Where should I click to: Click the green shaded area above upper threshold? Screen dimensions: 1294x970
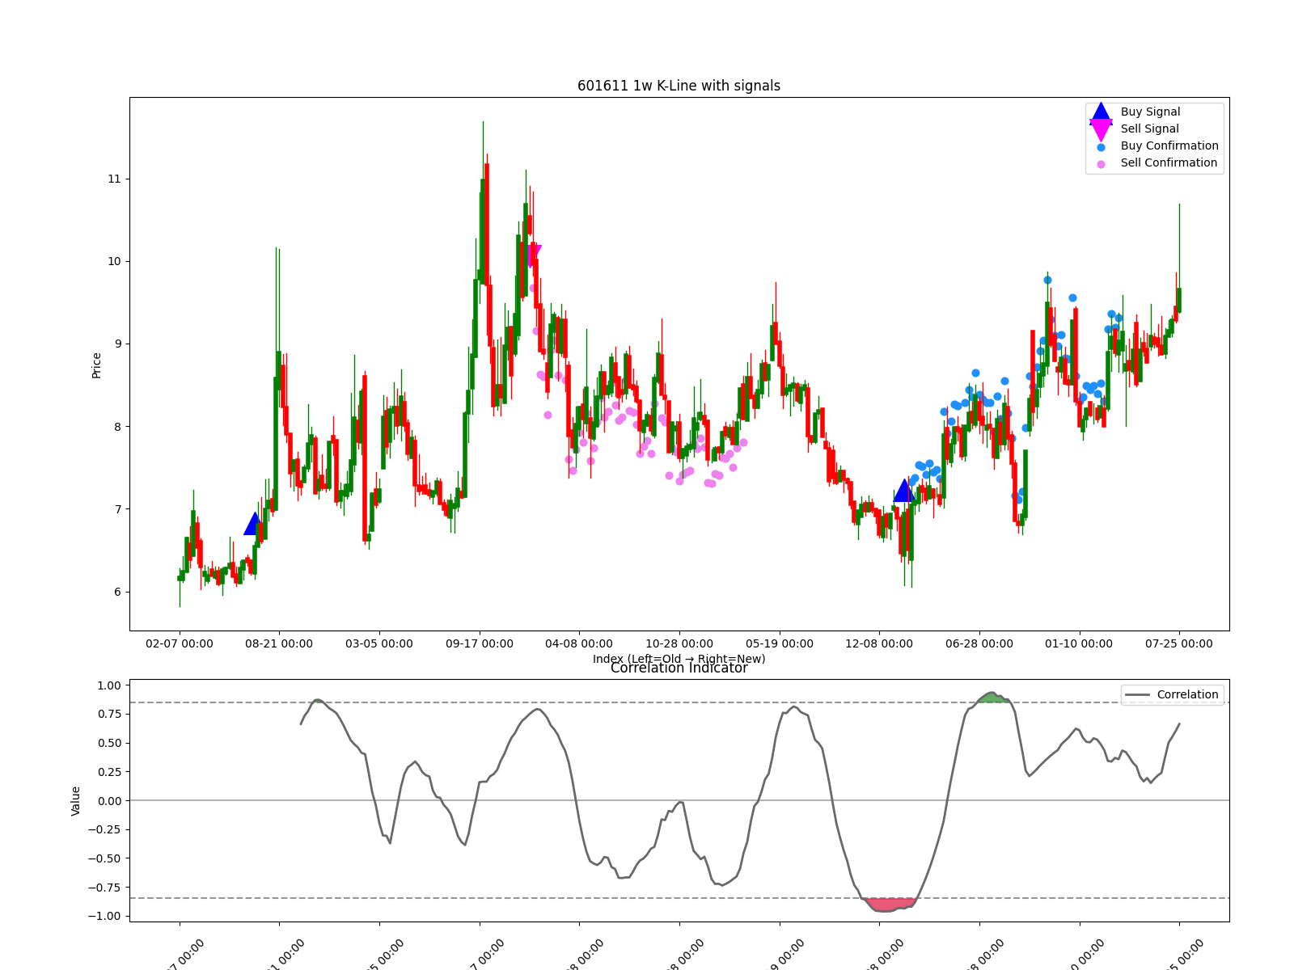pos(992,698)
